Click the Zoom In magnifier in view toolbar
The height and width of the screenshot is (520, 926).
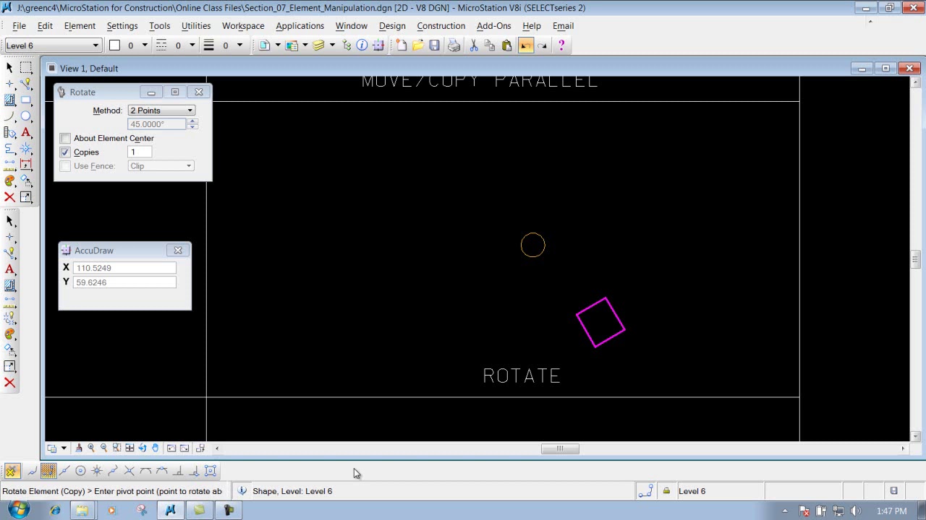(x=91, y=448)
